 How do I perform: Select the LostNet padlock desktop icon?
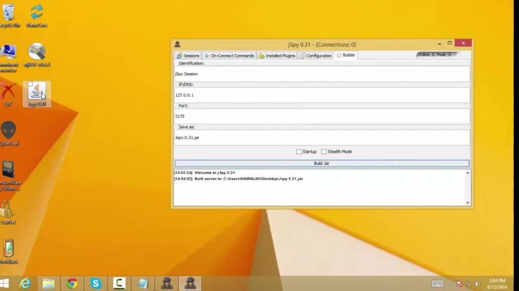[8, 212]
